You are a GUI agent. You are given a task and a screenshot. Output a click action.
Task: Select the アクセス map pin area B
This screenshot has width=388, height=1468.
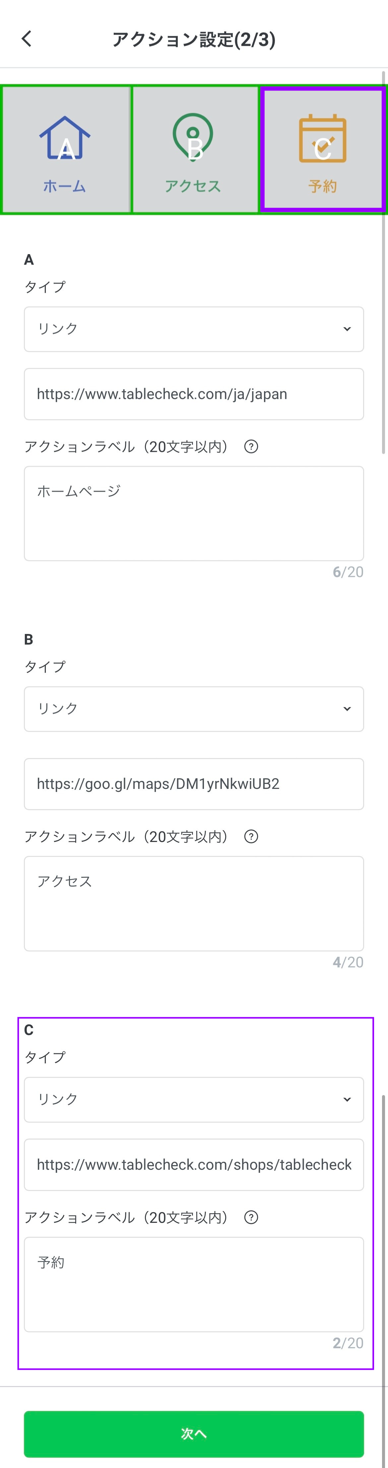[x=195, y=149]
